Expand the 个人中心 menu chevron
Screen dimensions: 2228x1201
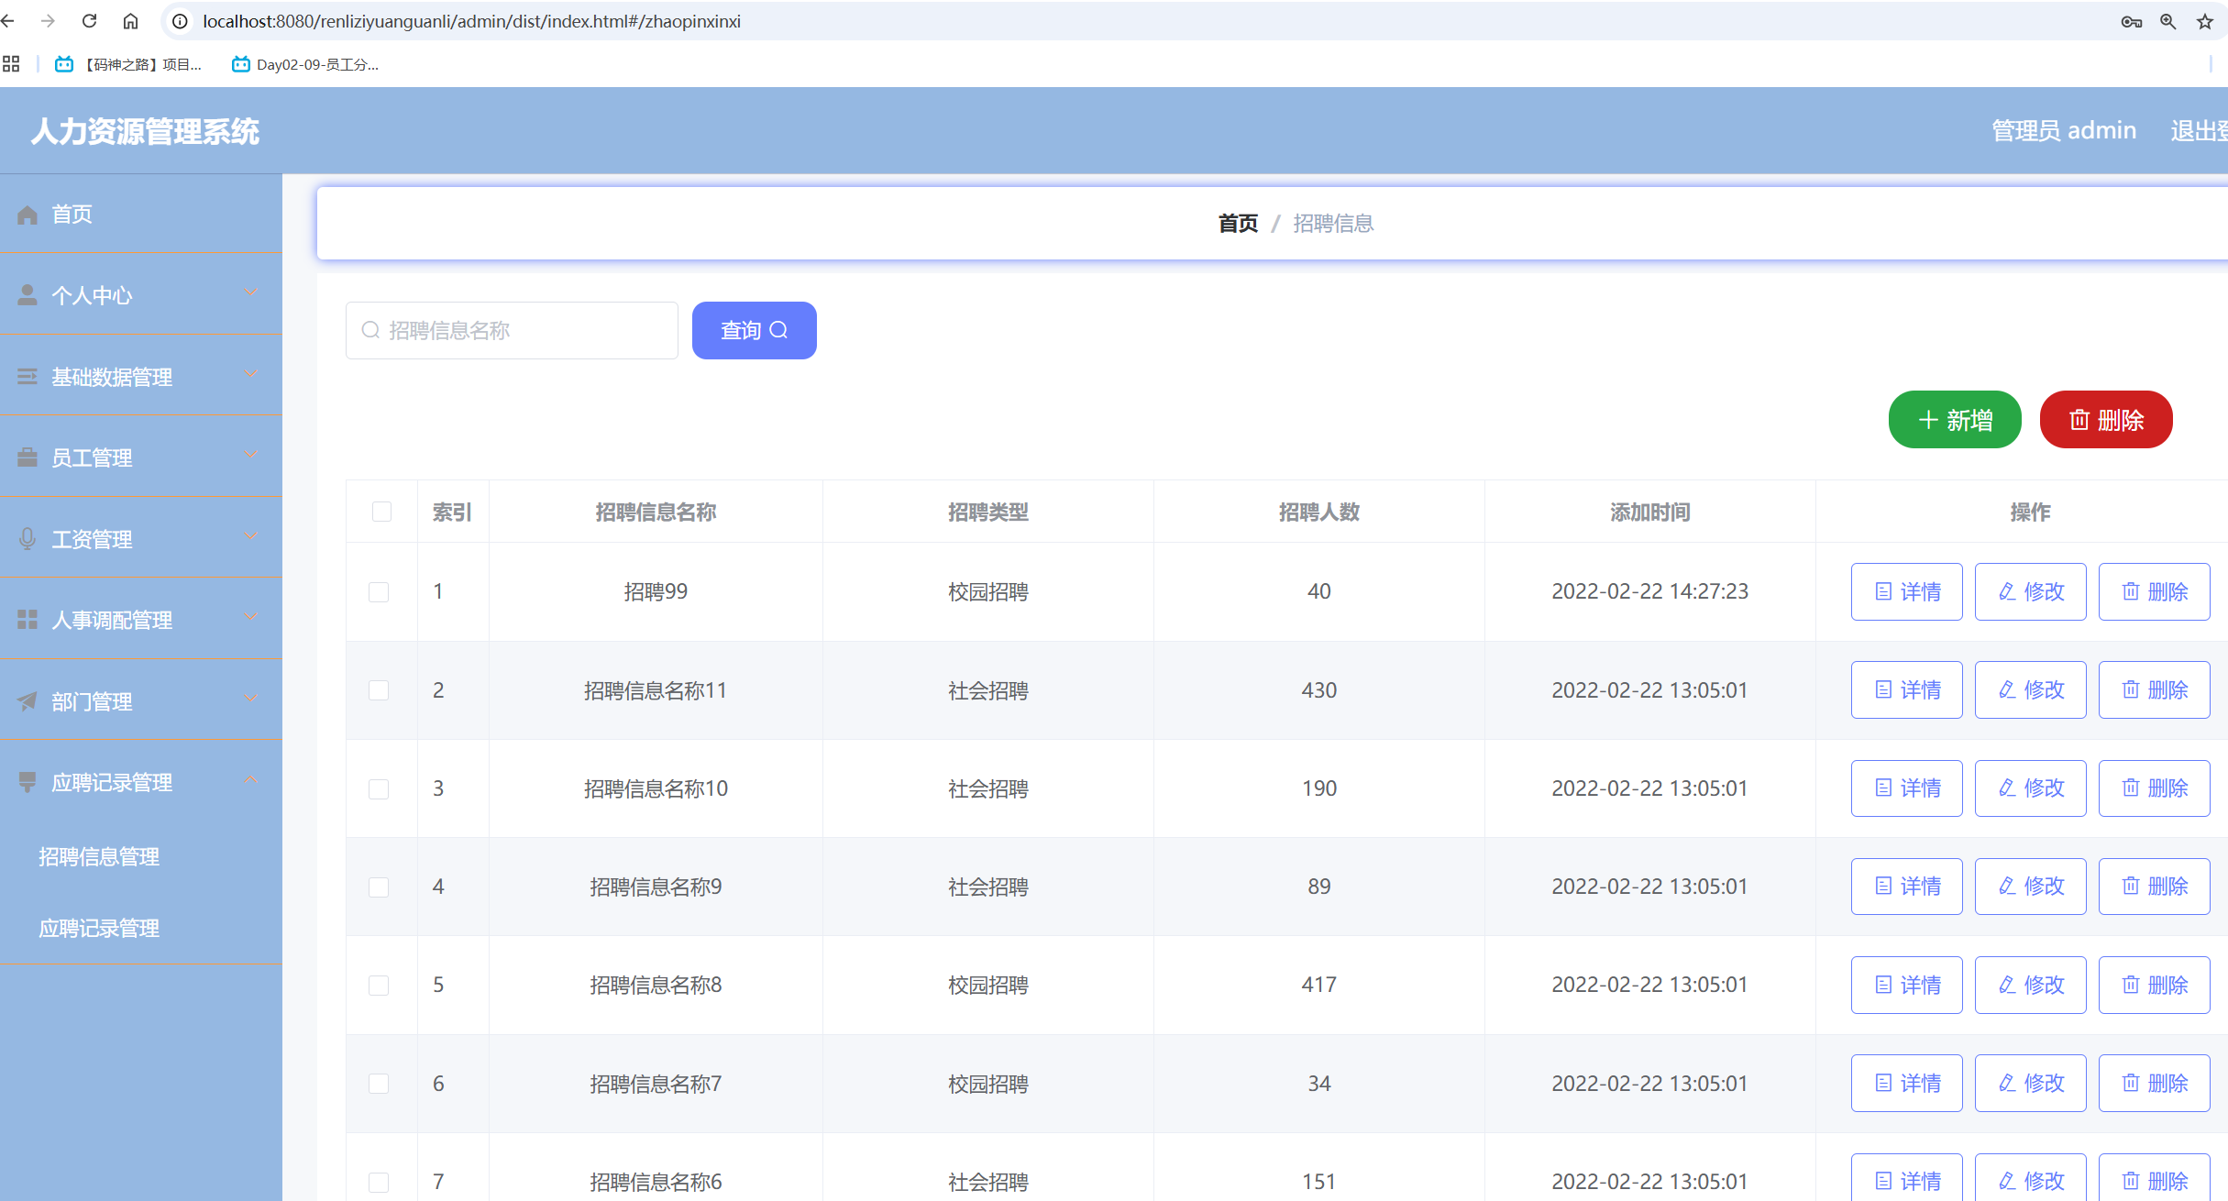point(251,293)
